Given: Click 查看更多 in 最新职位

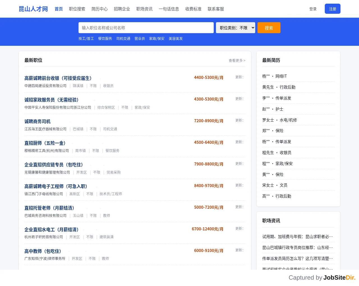Looking at the screenshot, I should 237,60.
